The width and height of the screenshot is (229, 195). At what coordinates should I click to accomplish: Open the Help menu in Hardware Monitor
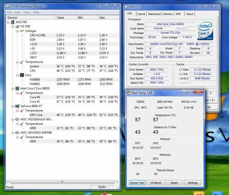click(x=36, y=12)
